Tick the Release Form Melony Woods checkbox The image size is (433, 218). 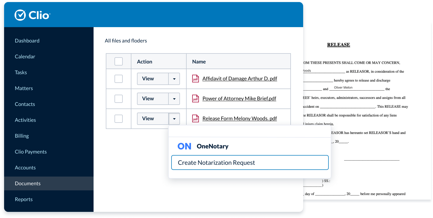[119, 119]
